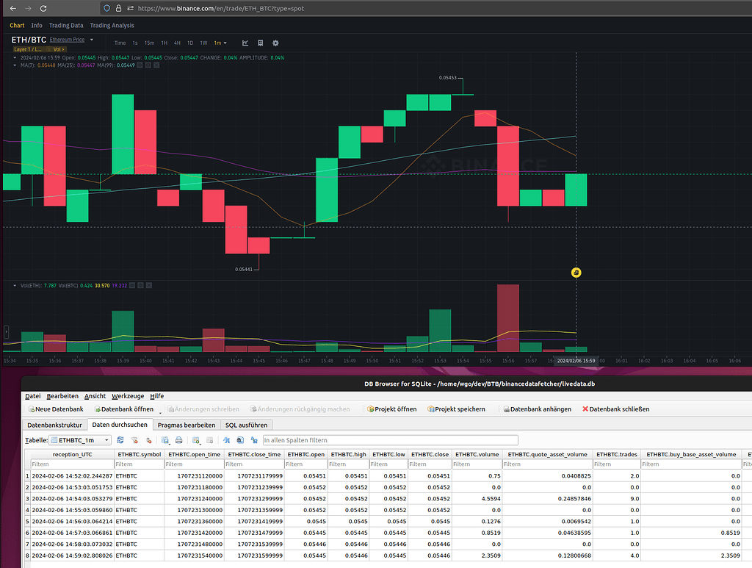The height and width of the screenshot is (568, 752).
Task: Click the yellow alert marker on chart
Action: point(576,273)
